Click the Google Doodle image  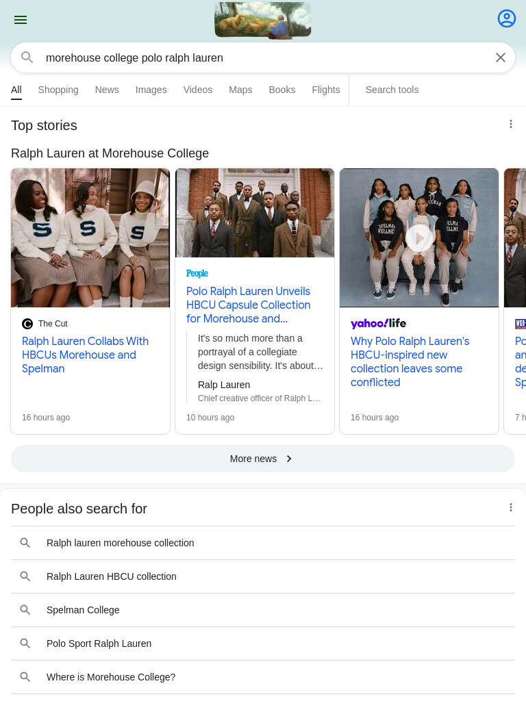pos(263,20)
